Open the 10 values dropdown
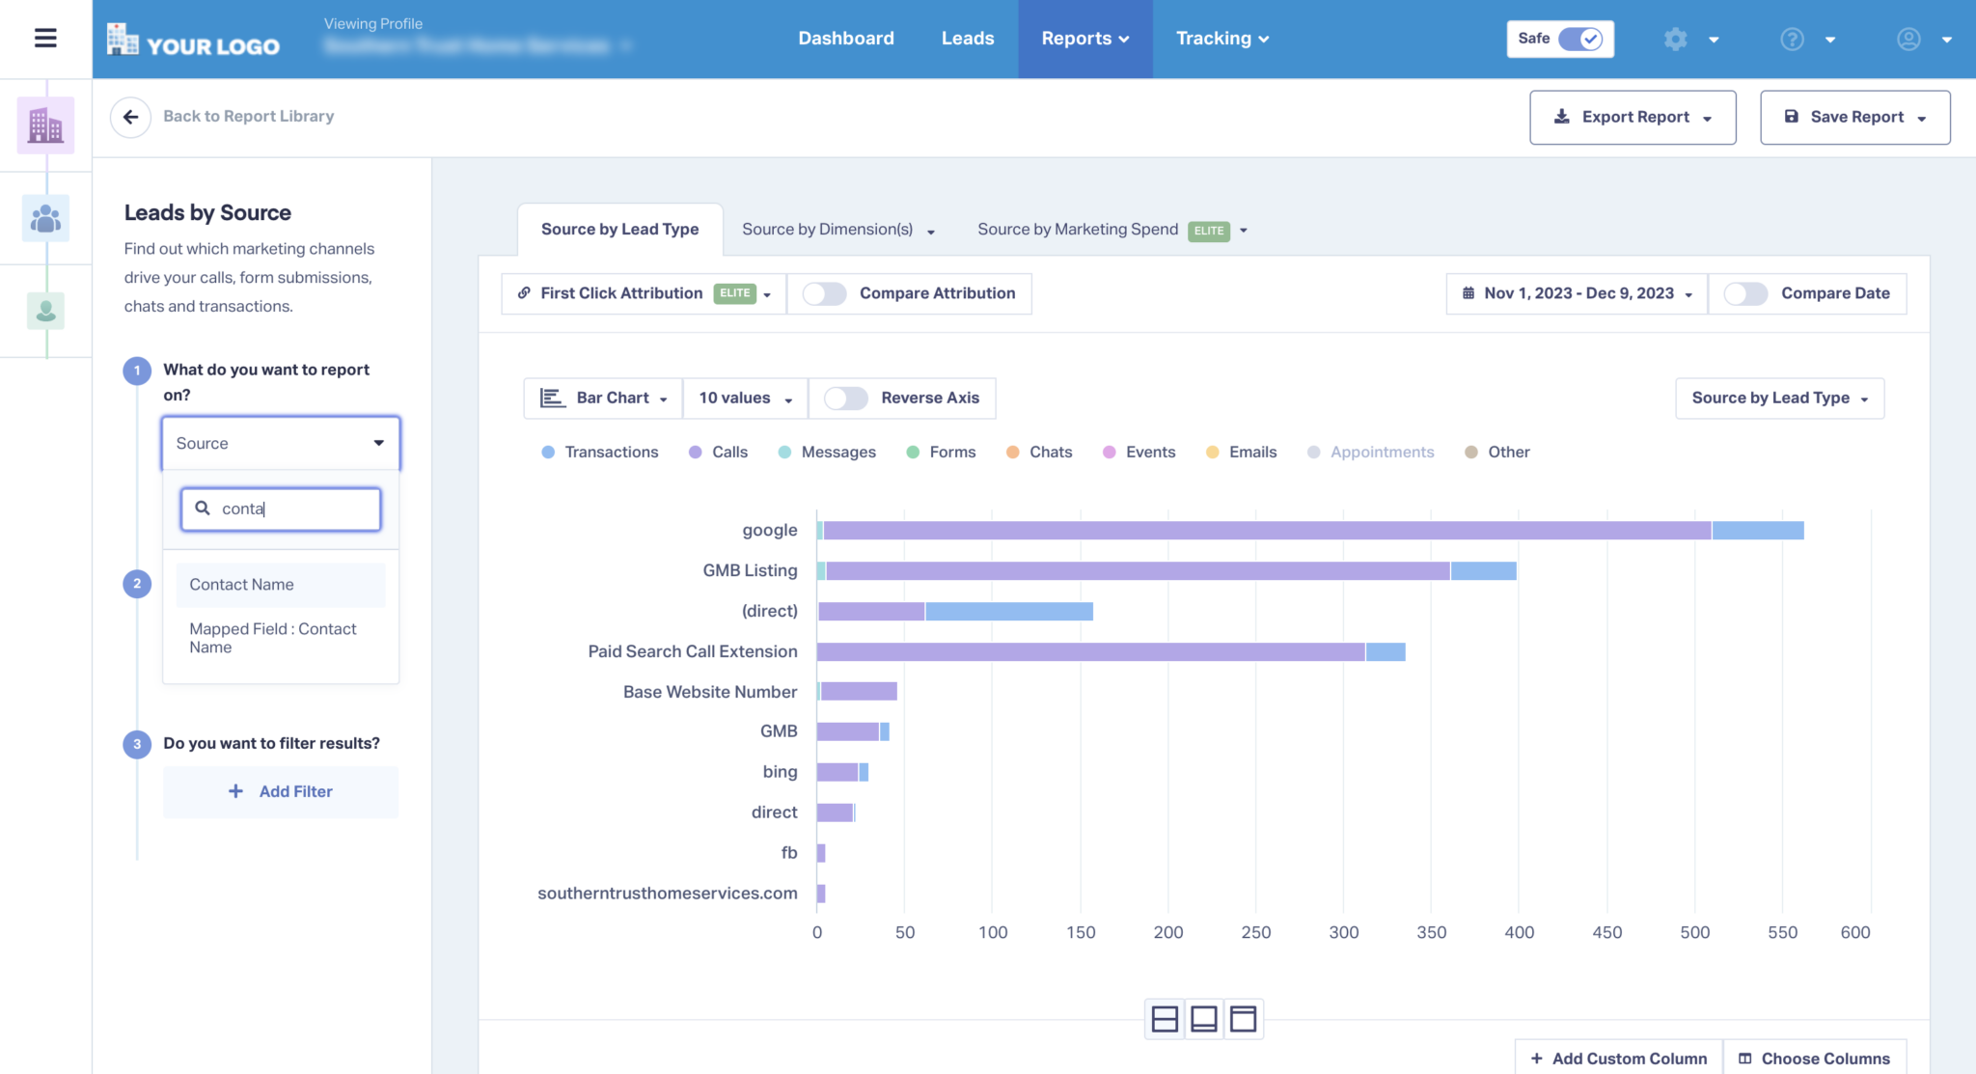Image resolution: width=1976 pixels, height=1074 pixels. click(x=744, y=398)
